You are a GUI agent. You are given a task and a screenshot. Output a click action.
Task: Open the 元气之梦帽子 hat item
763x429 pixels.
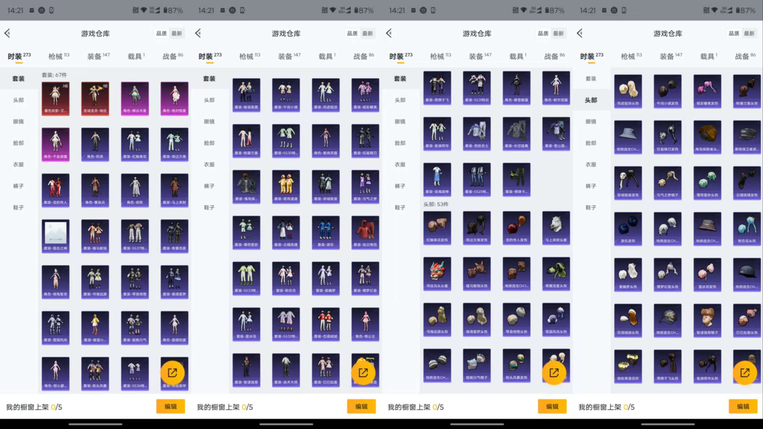(667, 183)
